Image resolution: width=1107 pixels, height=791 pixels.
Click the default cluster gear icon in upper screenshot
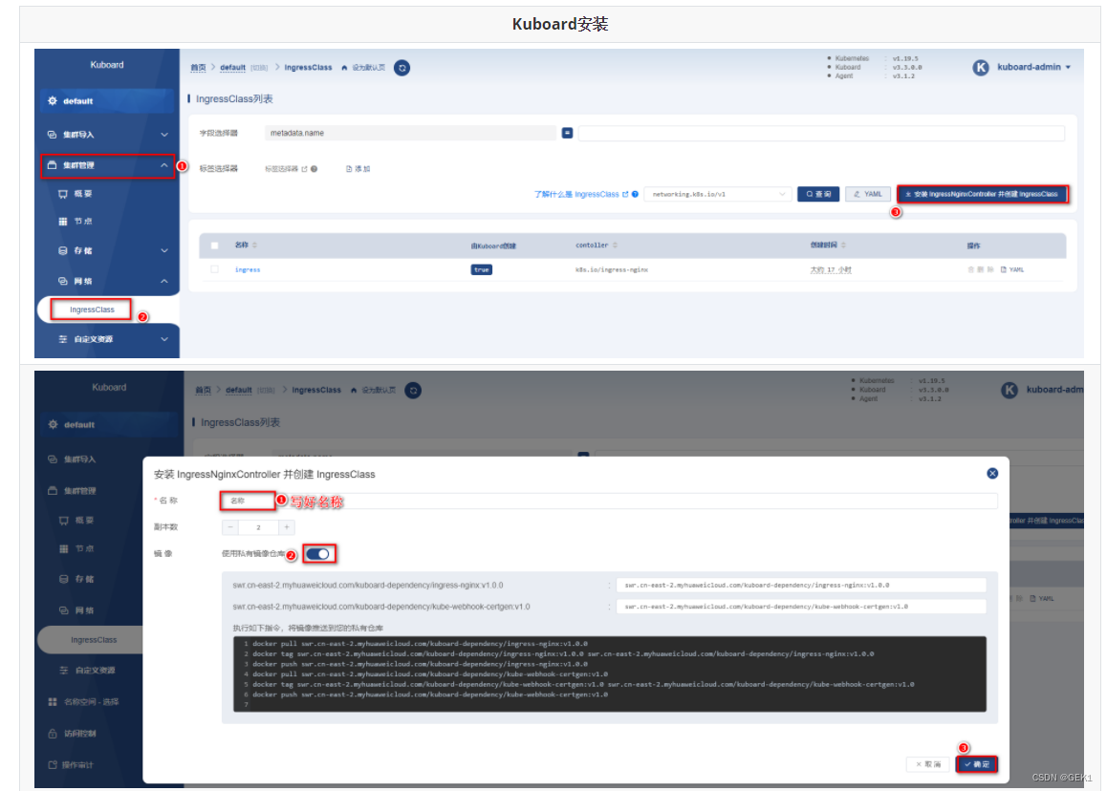(53, 101)
